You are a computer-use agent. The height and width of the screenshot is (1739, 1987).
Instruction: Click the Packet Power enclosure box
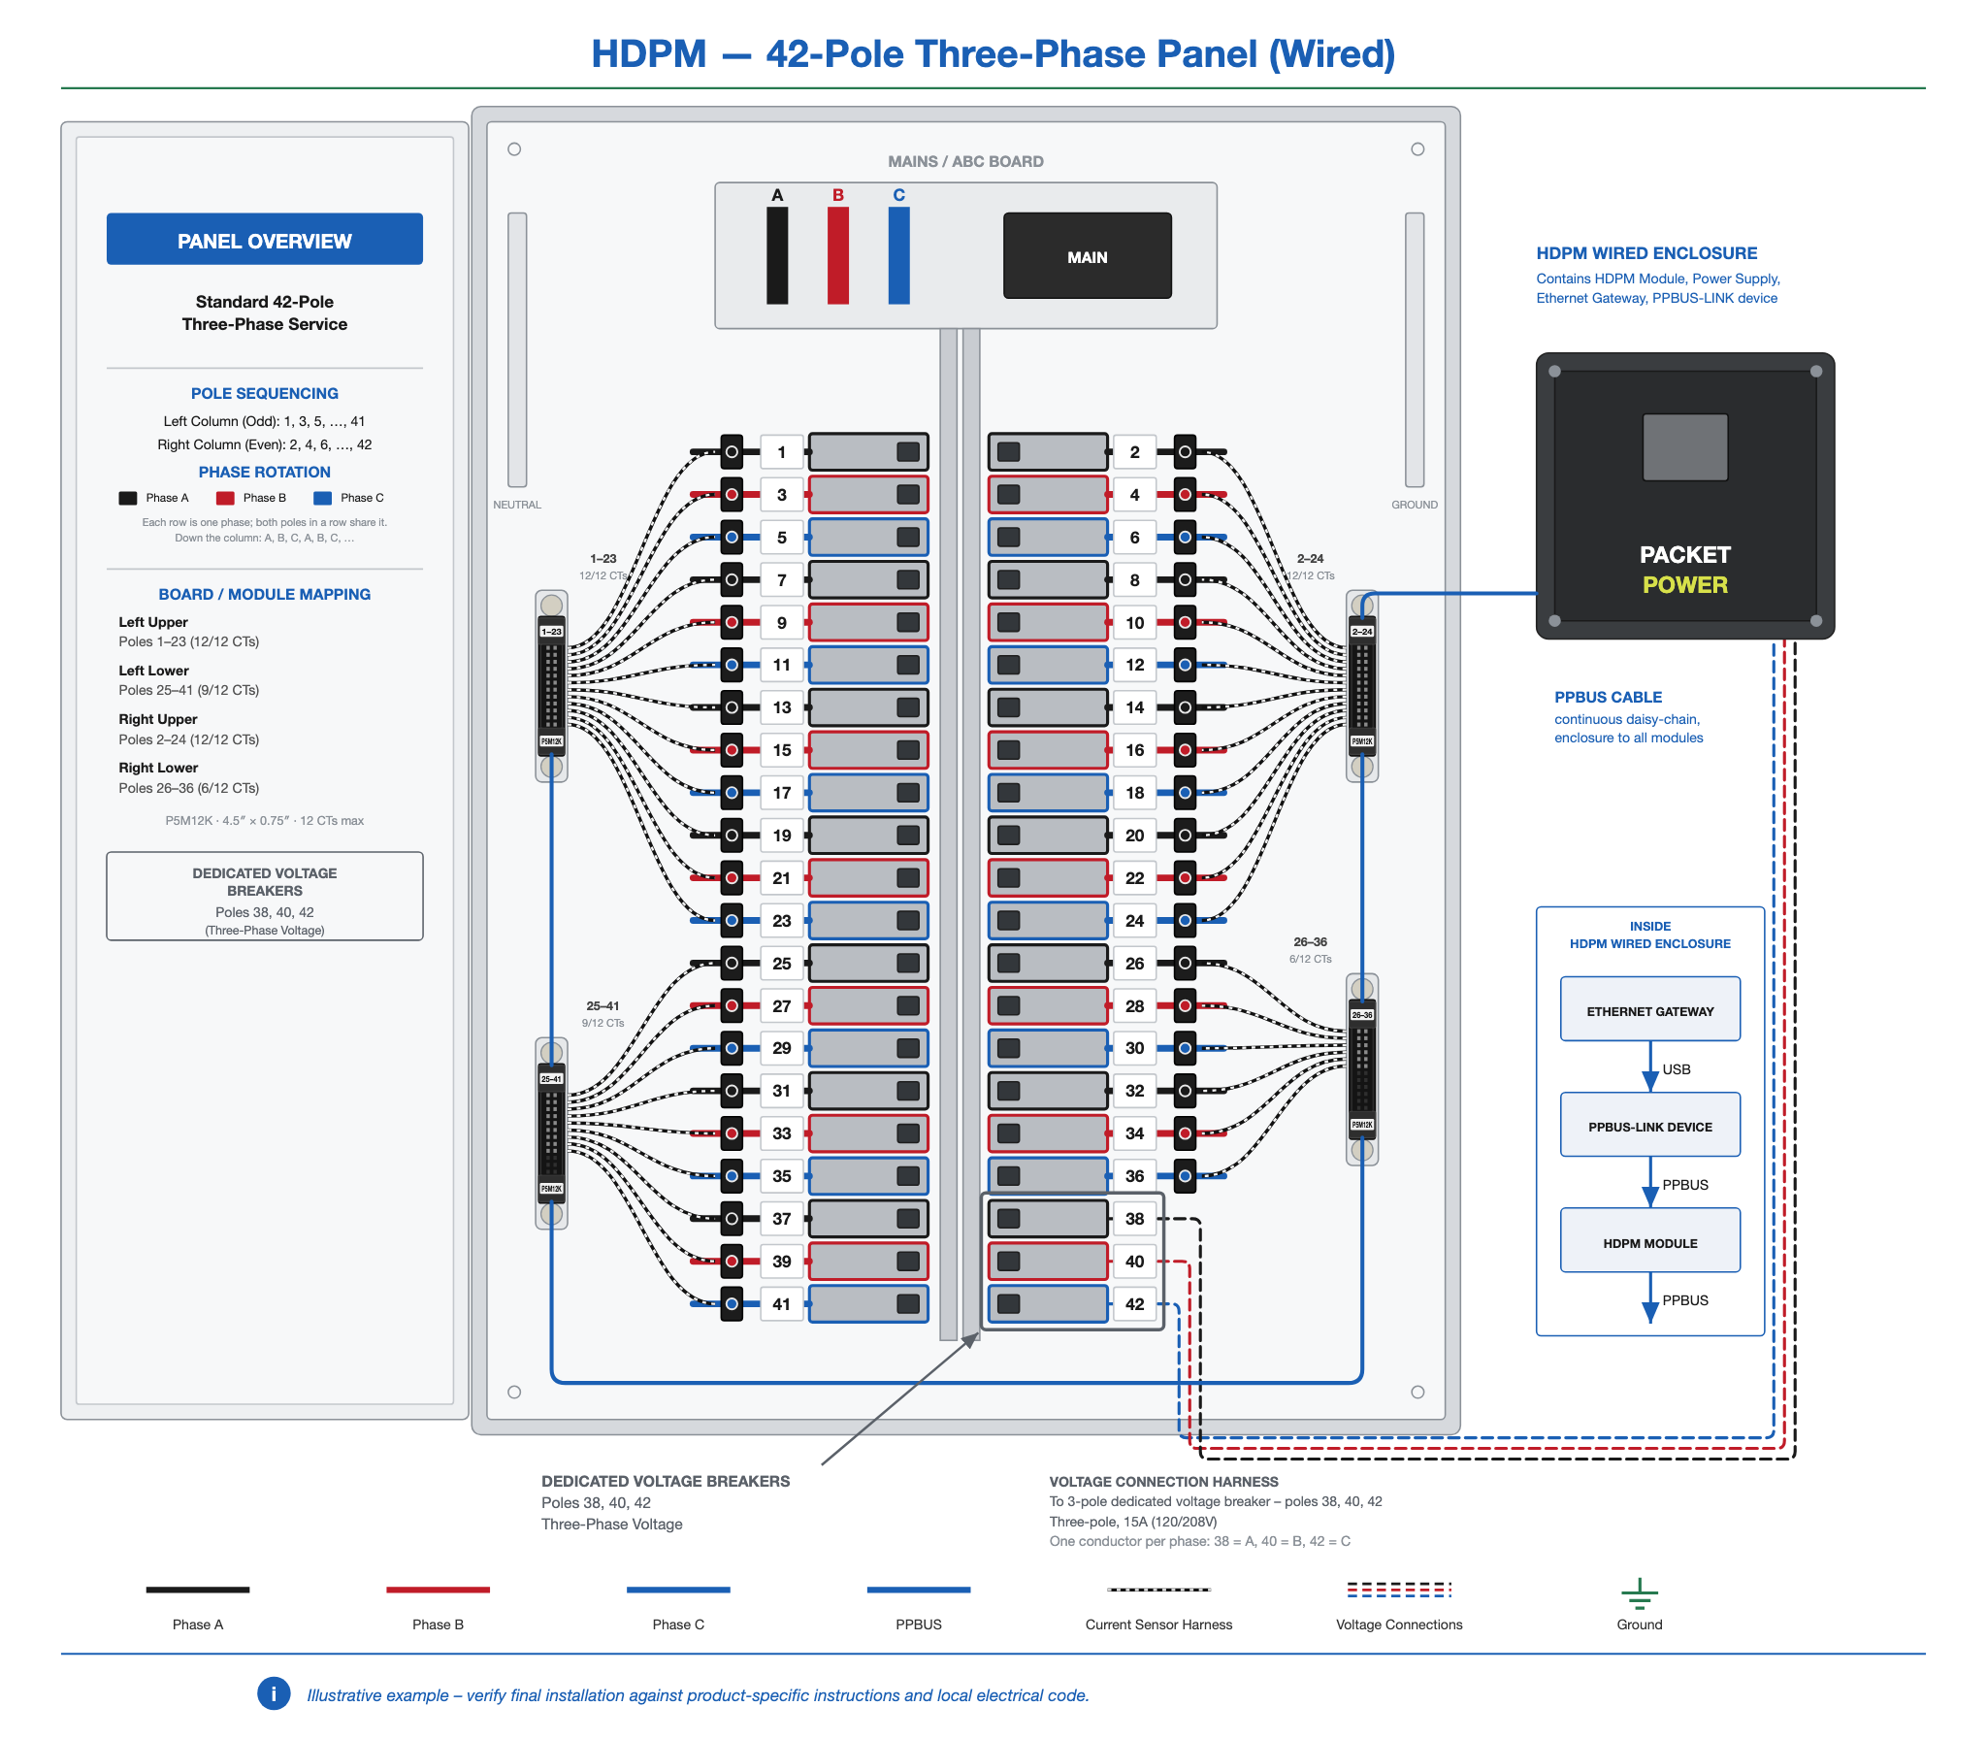click(x=1685, y=496)
